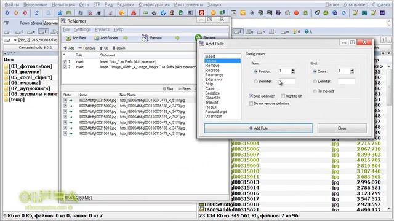Viewport: 394px width, 221px height.
Task: Open the Filters options in ReNamer
Action: pyautogui.click(x=185, y=89)
